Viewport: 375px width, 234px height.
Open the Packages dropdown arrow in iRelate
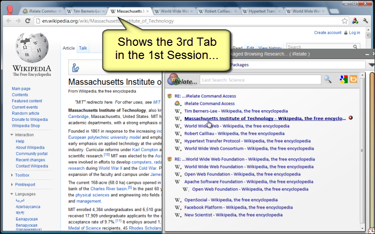coord(371,65)
